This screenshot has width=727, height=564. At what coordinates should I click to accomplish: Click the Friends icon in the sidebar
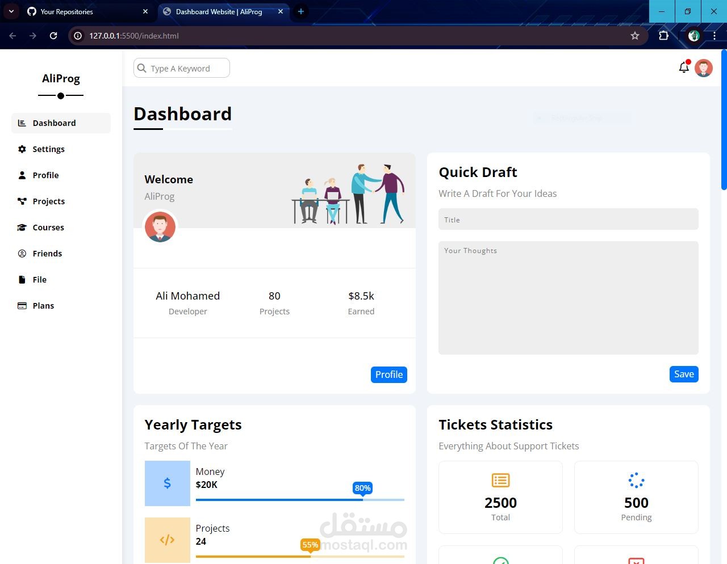pos(22,253)
